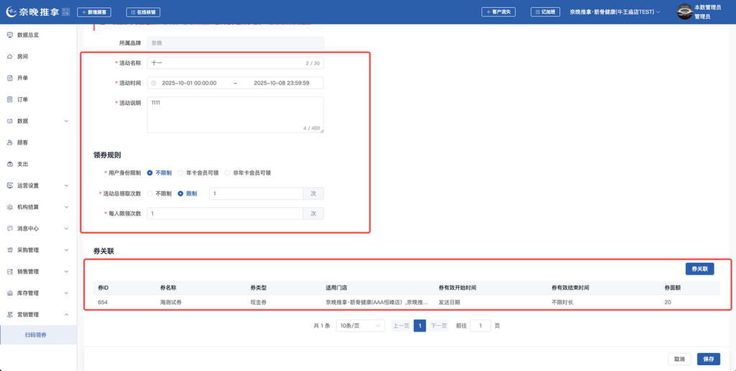Click the 房间 house icon
The height and width of the screenshot is (371, 736).
click(x=10, y=56)
